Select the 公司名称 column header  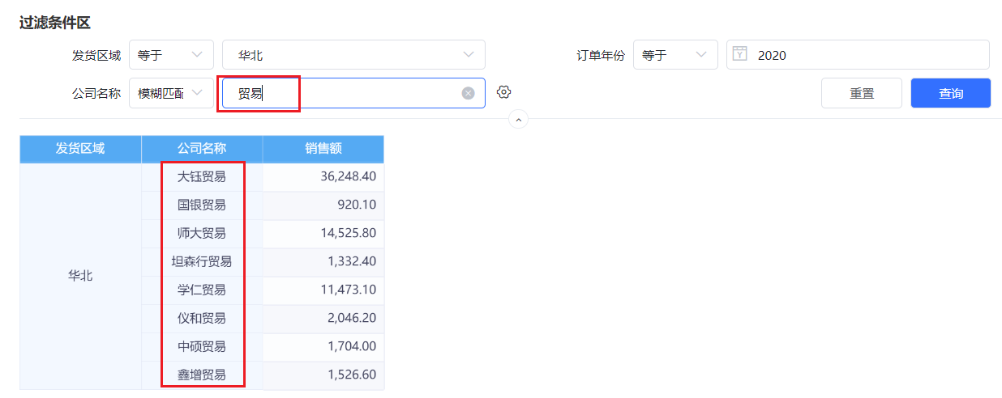(202, 149)
